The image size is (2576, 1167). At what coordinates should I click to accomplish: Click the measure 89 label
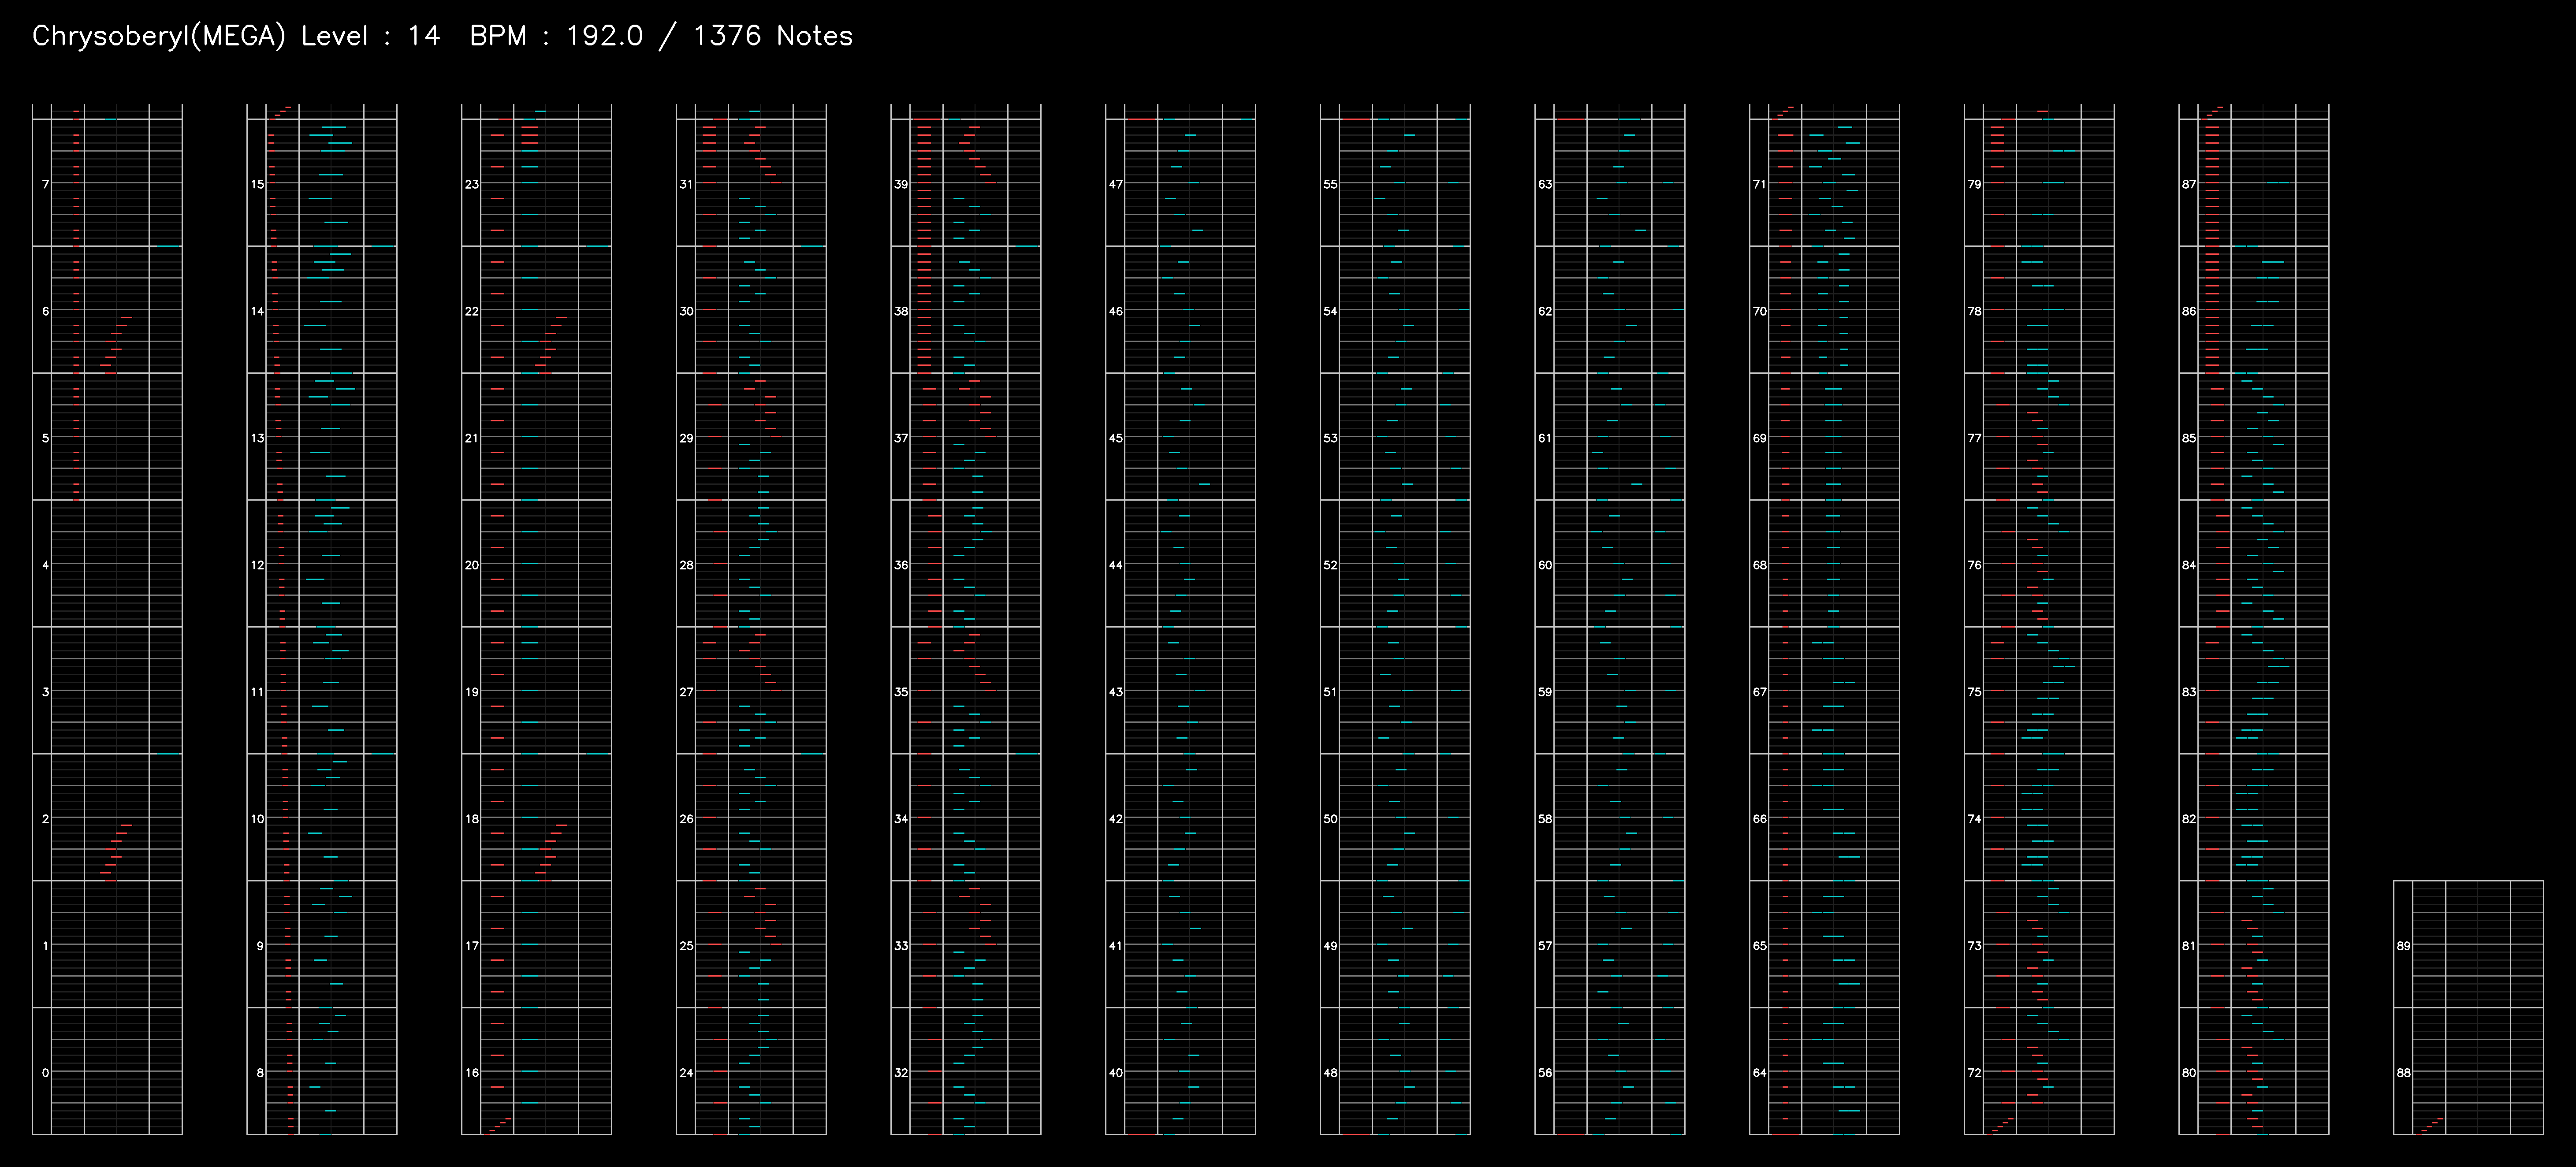[2404, 946]
